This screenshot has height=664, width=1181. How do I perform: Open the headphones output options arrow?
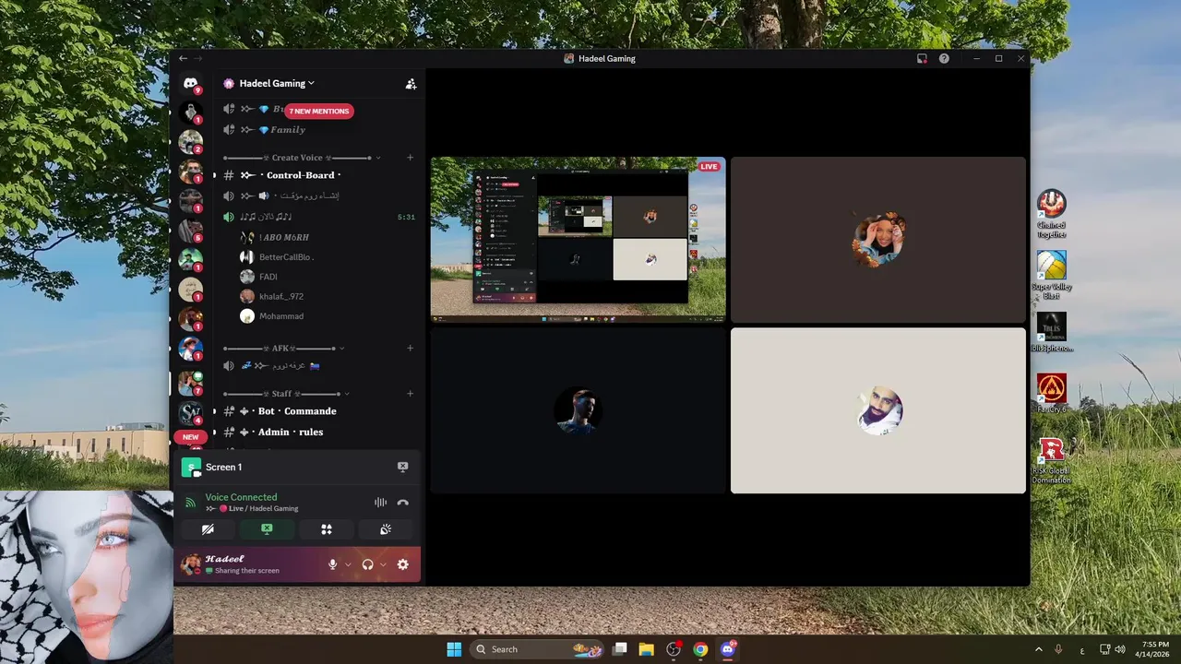click(x=382, y=564)
